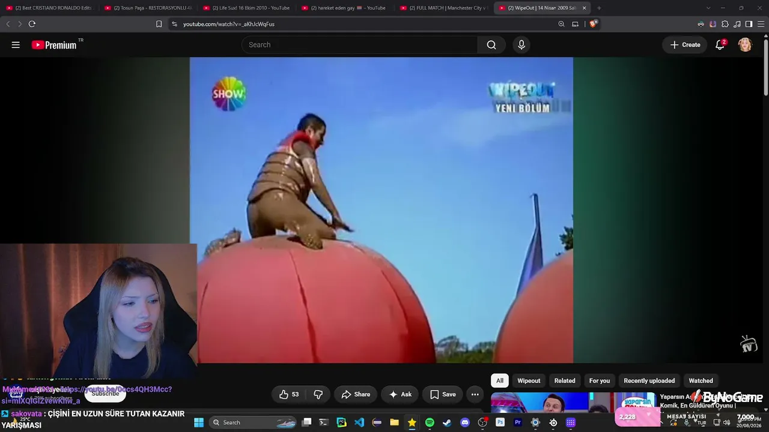Image resolution: width=769 pixels, height=432 pixels.
Task: Subscribe to the channel
Action: pyautogui.click(x=105, y=394)
